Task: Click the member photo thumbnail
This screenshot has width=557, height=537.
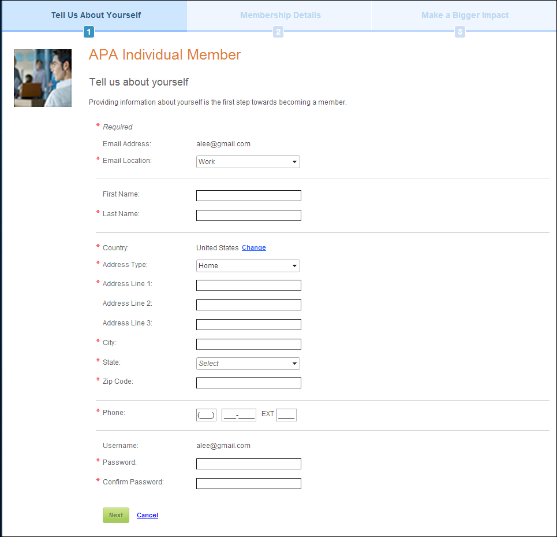Action: pyautogui.click(x=43, y=78)
